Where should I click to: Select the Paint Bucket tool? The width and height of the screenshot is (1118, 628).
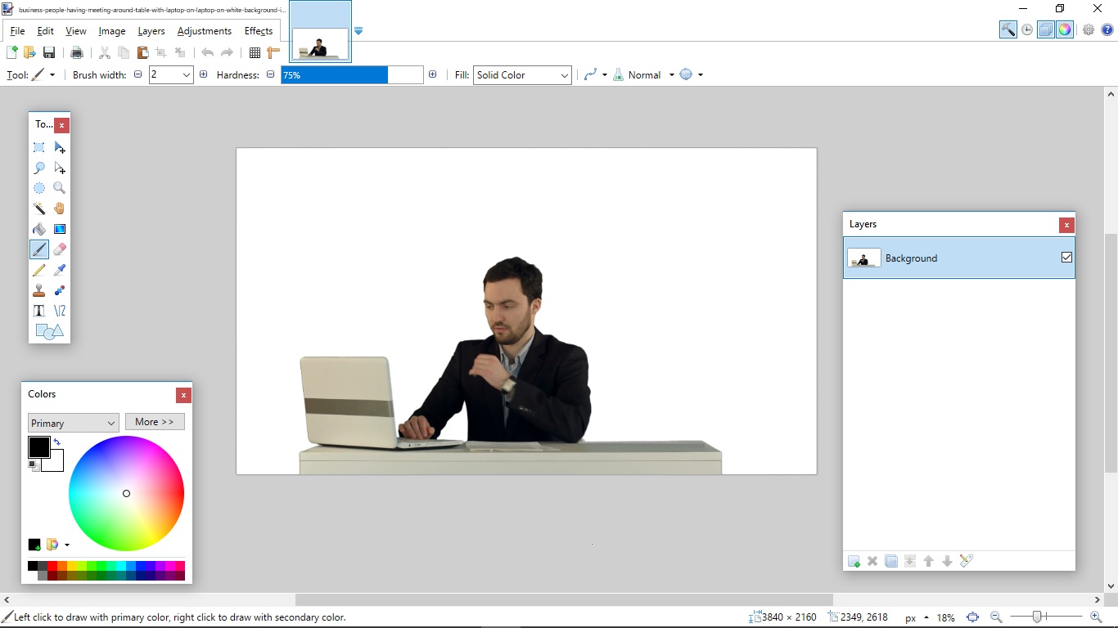tap(38, 229)
